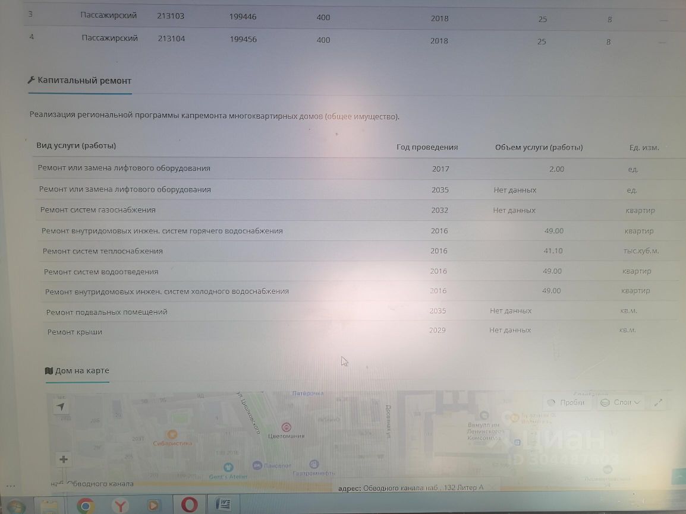686x514 pixels.
Task: Open the media player from taskbar
Action: pos(153,506)
